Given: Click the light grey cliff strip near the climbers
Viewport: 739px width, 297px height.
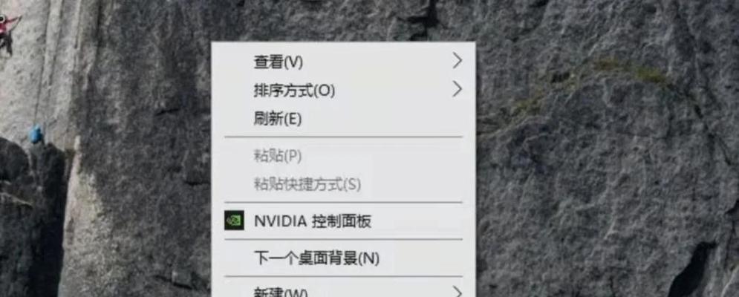Looking at the screenshot, I should point(52,71).
